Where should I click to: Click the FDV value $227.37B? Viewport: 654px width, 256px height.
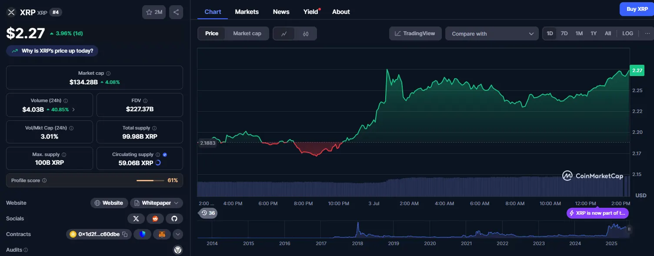click(x=140, y=109)
